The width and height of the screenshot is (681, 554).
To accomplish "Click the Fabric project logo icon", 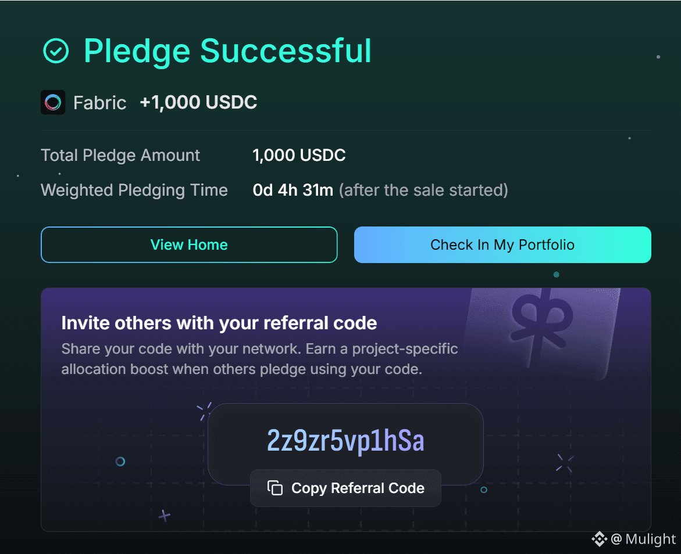I will pyautogui.click(x=53, y=103).
